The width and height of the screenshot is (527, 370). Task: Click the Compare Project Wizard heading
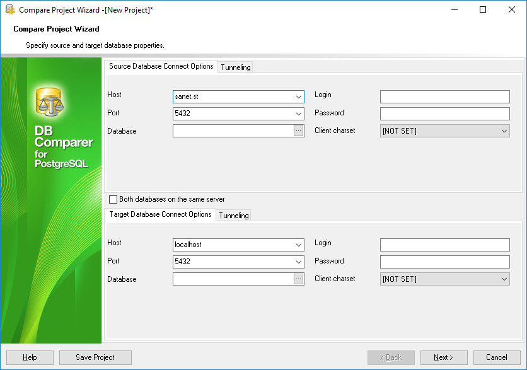(x=56, y=29)
